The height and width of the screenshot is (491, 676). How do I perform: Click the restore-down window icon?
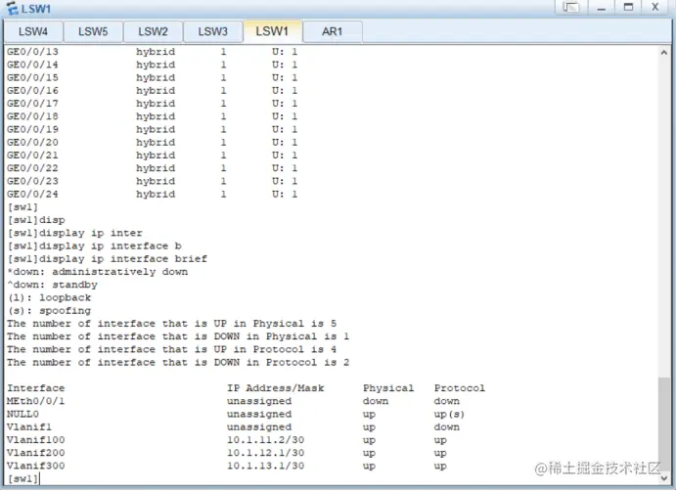pyautogui.click(x=571, y=7)
